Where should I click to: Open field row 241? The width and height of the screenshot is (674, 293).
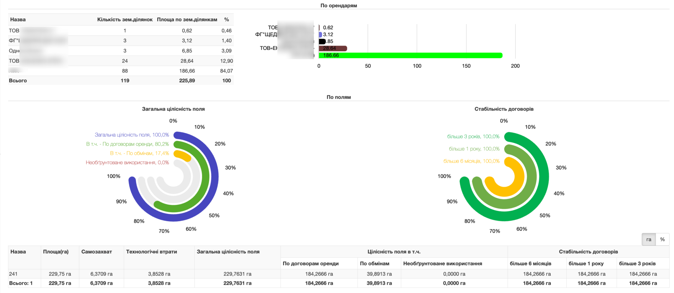click(x=339, y=274)
